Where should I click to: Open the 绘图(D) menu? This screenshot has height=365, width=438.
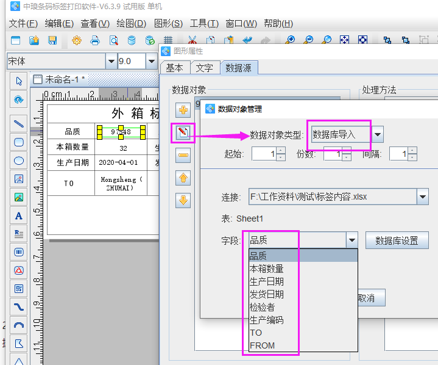click(132, 24)
